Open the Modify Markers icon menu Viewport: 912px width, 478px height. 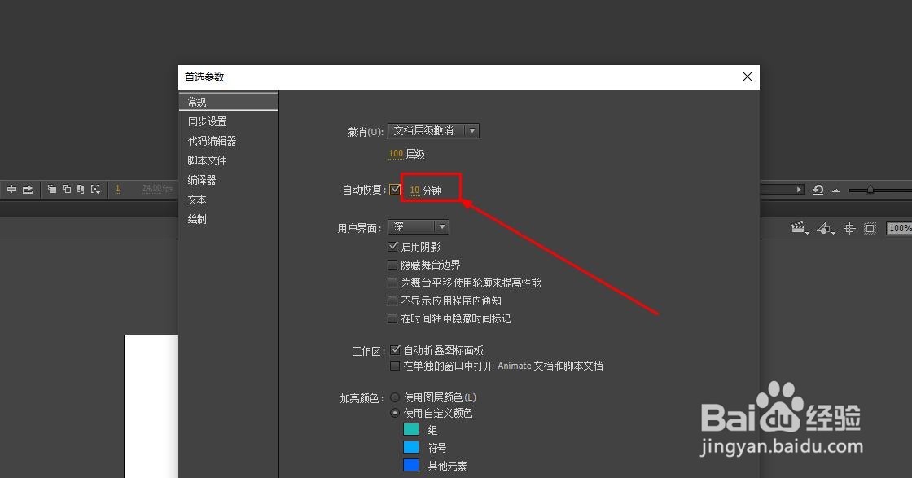(96, 190)
